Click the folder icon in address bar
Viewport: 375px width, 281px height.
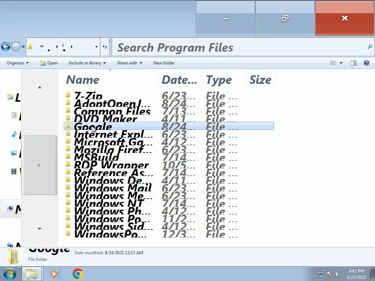(x=30, y=46)
